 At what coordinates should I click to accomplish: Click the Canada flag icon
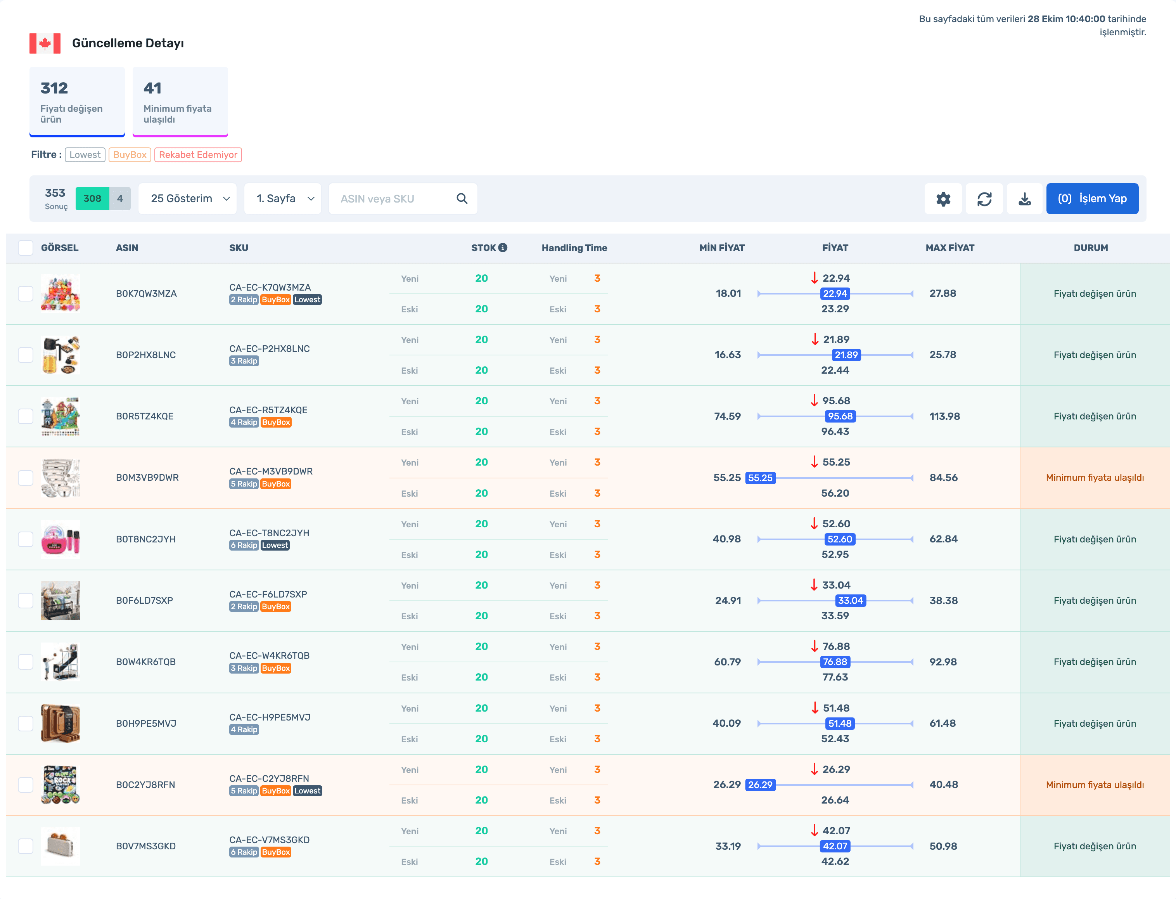(x=45, y=43)
